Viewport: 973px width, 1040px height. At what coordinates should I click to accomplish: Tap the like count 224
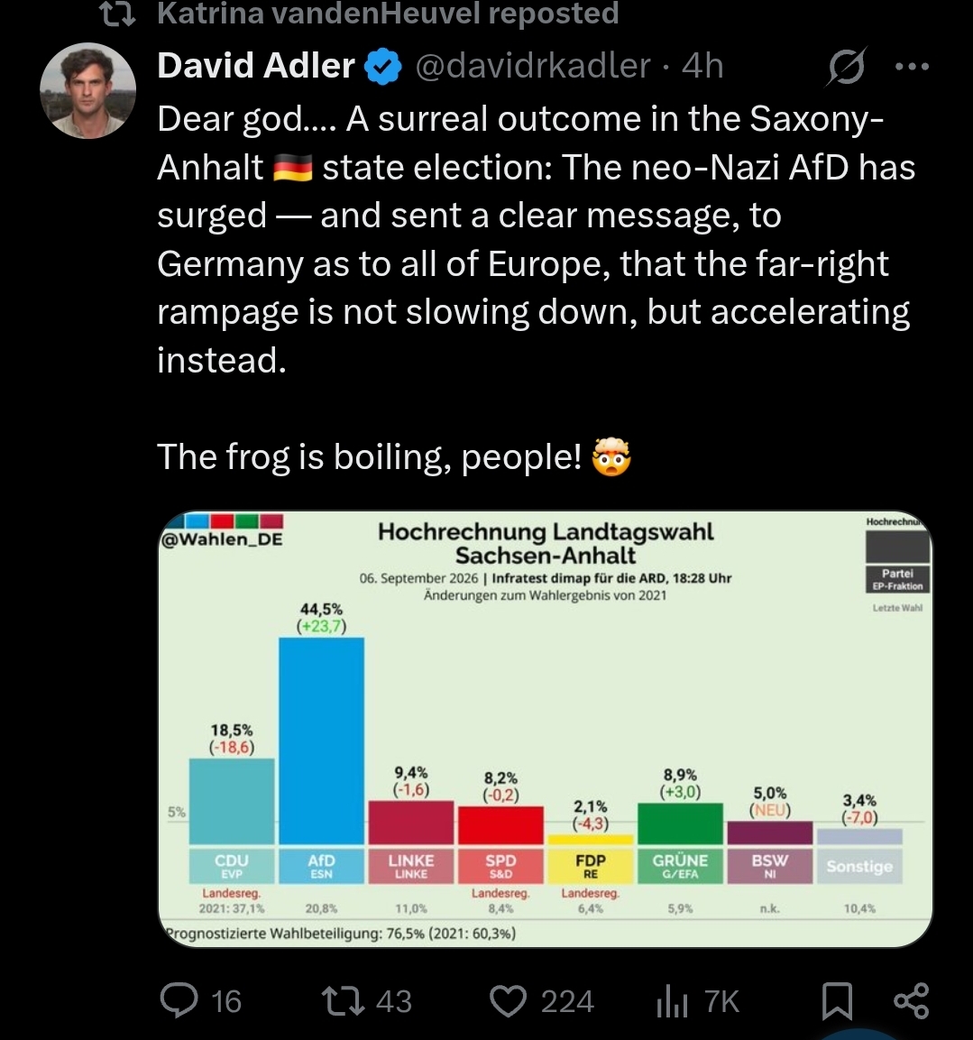click(567, 1001)
